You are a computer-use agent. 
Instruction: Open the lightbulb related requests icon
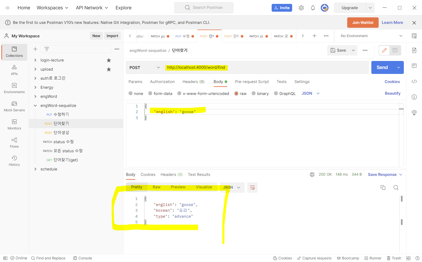tap(414, 113)
